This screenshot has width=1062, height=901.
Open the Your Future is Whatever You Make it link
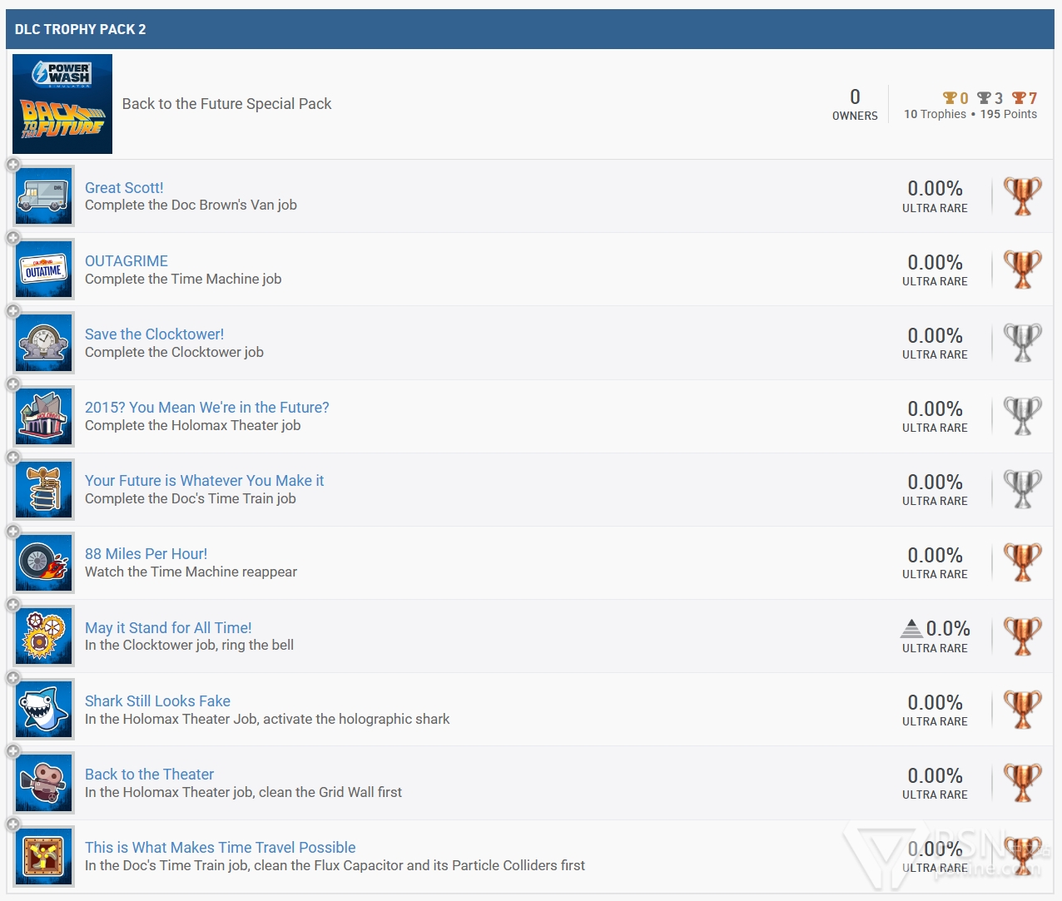tap(204, 481)
